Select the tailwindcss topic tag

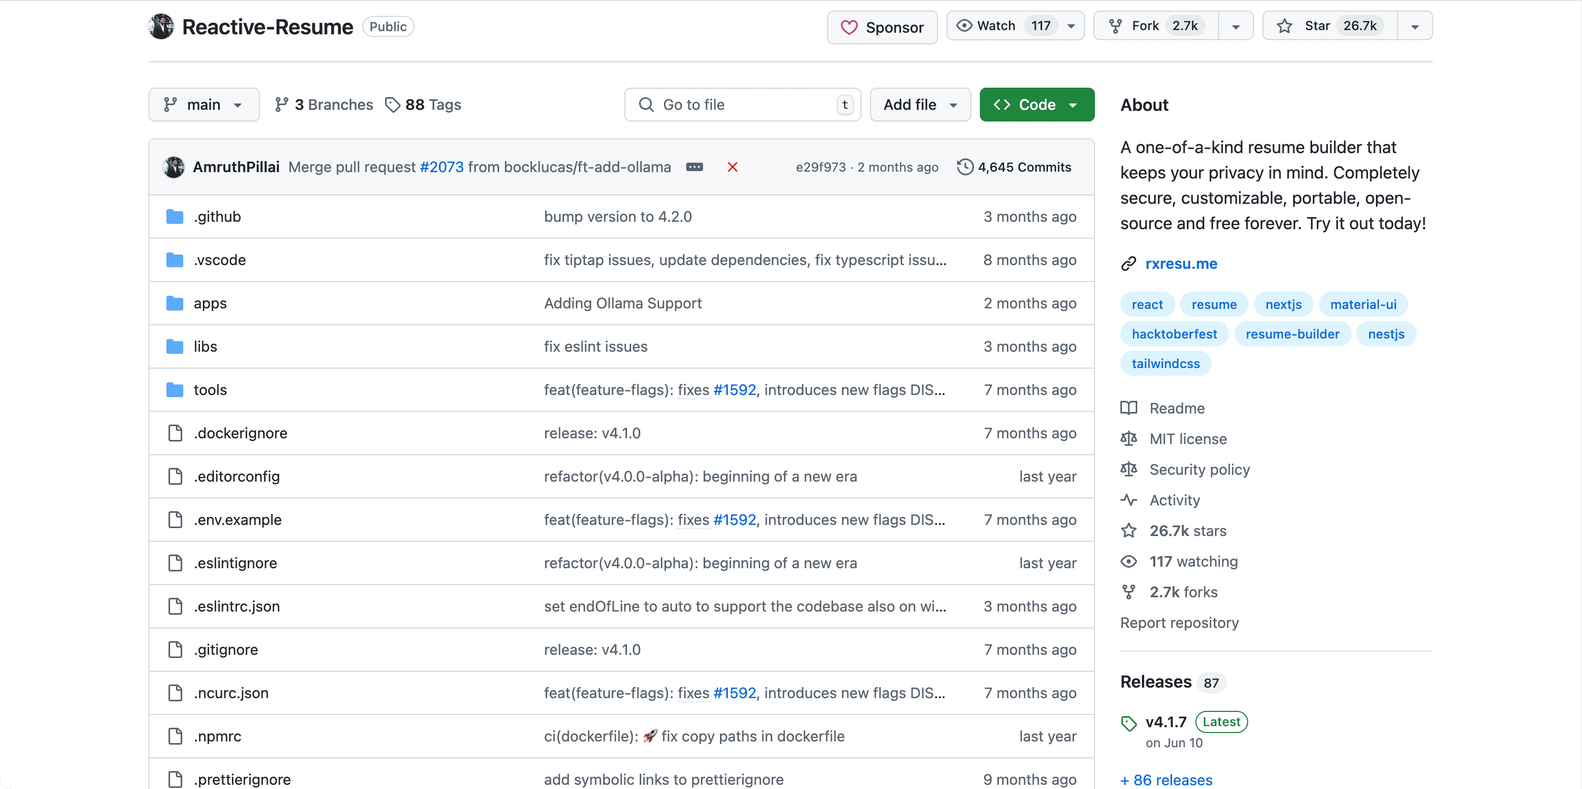coord(1165,363)
